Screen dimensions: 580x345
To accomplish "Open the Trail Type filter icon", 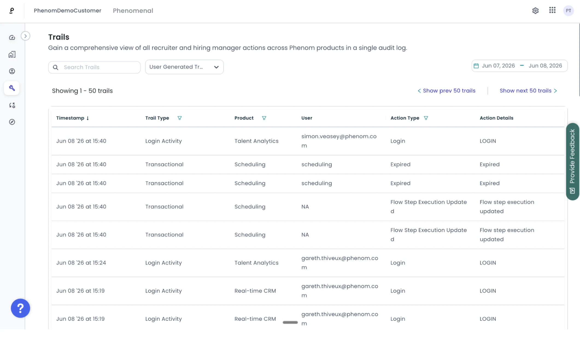I will [180, 118].
